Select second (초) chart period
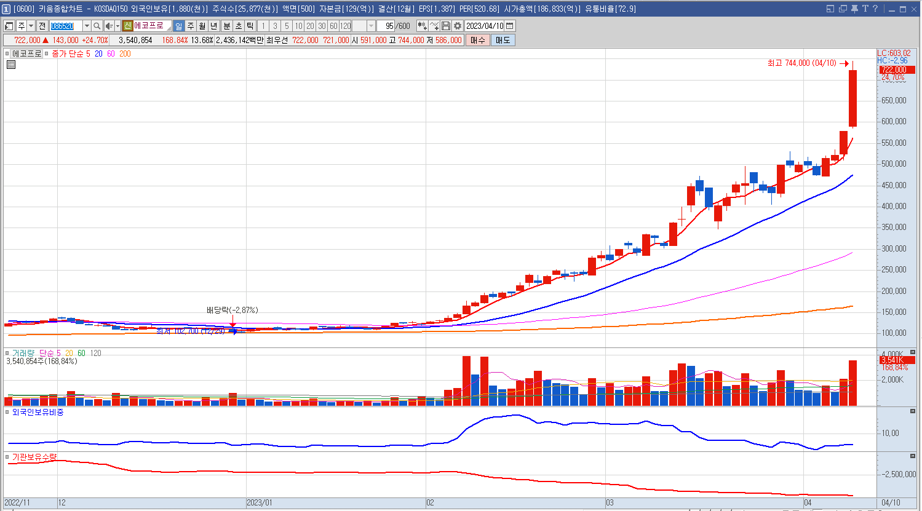The width and height of the screenshot is (922, 511). [239, 26]
